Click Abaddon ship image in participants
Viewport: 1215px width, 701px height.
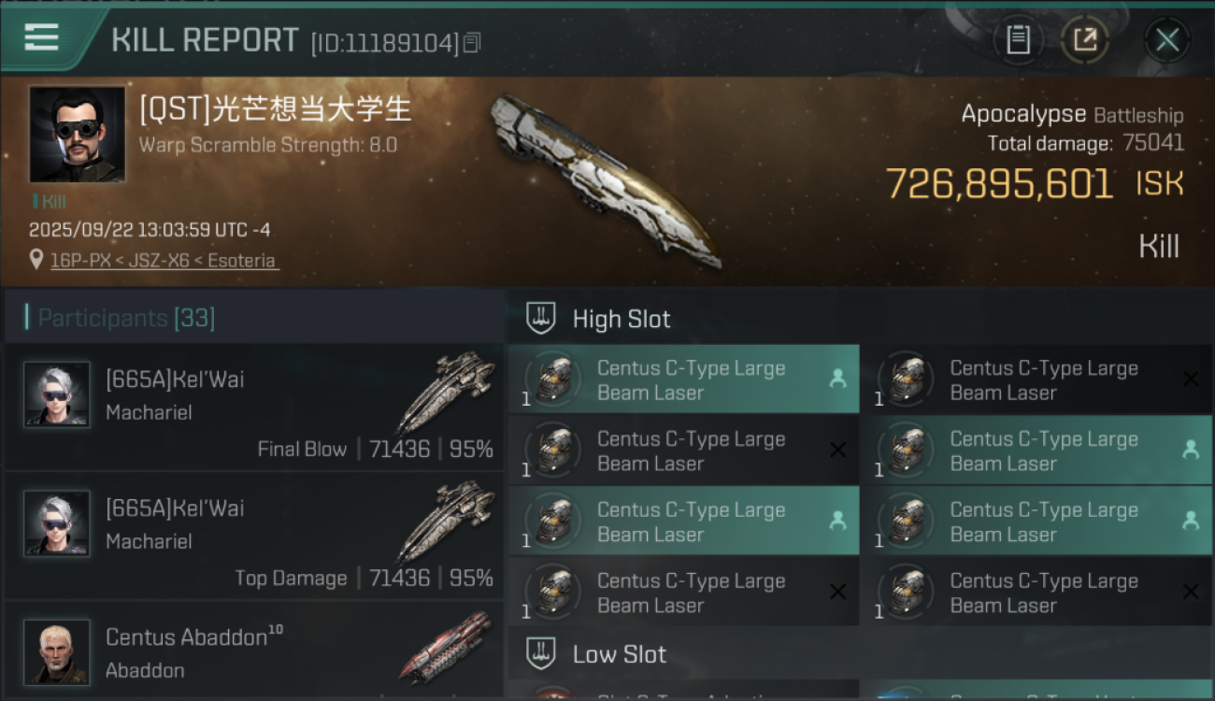447,647
